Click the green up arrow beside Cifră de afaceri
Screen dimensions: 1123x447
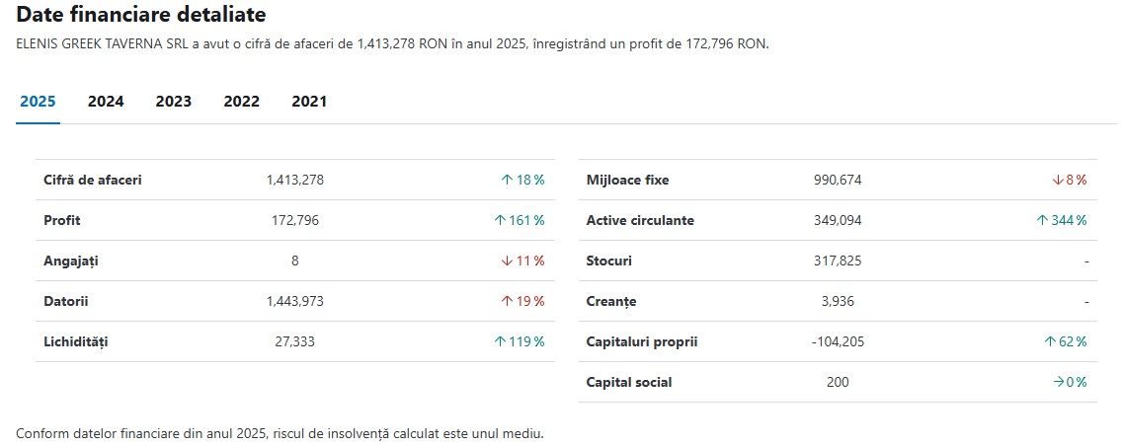(x=507, y=181)
